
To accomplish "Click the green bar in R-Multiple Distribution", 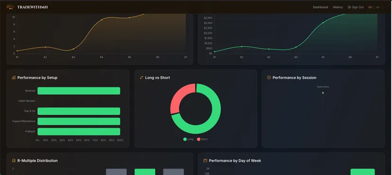I will 145,172.
